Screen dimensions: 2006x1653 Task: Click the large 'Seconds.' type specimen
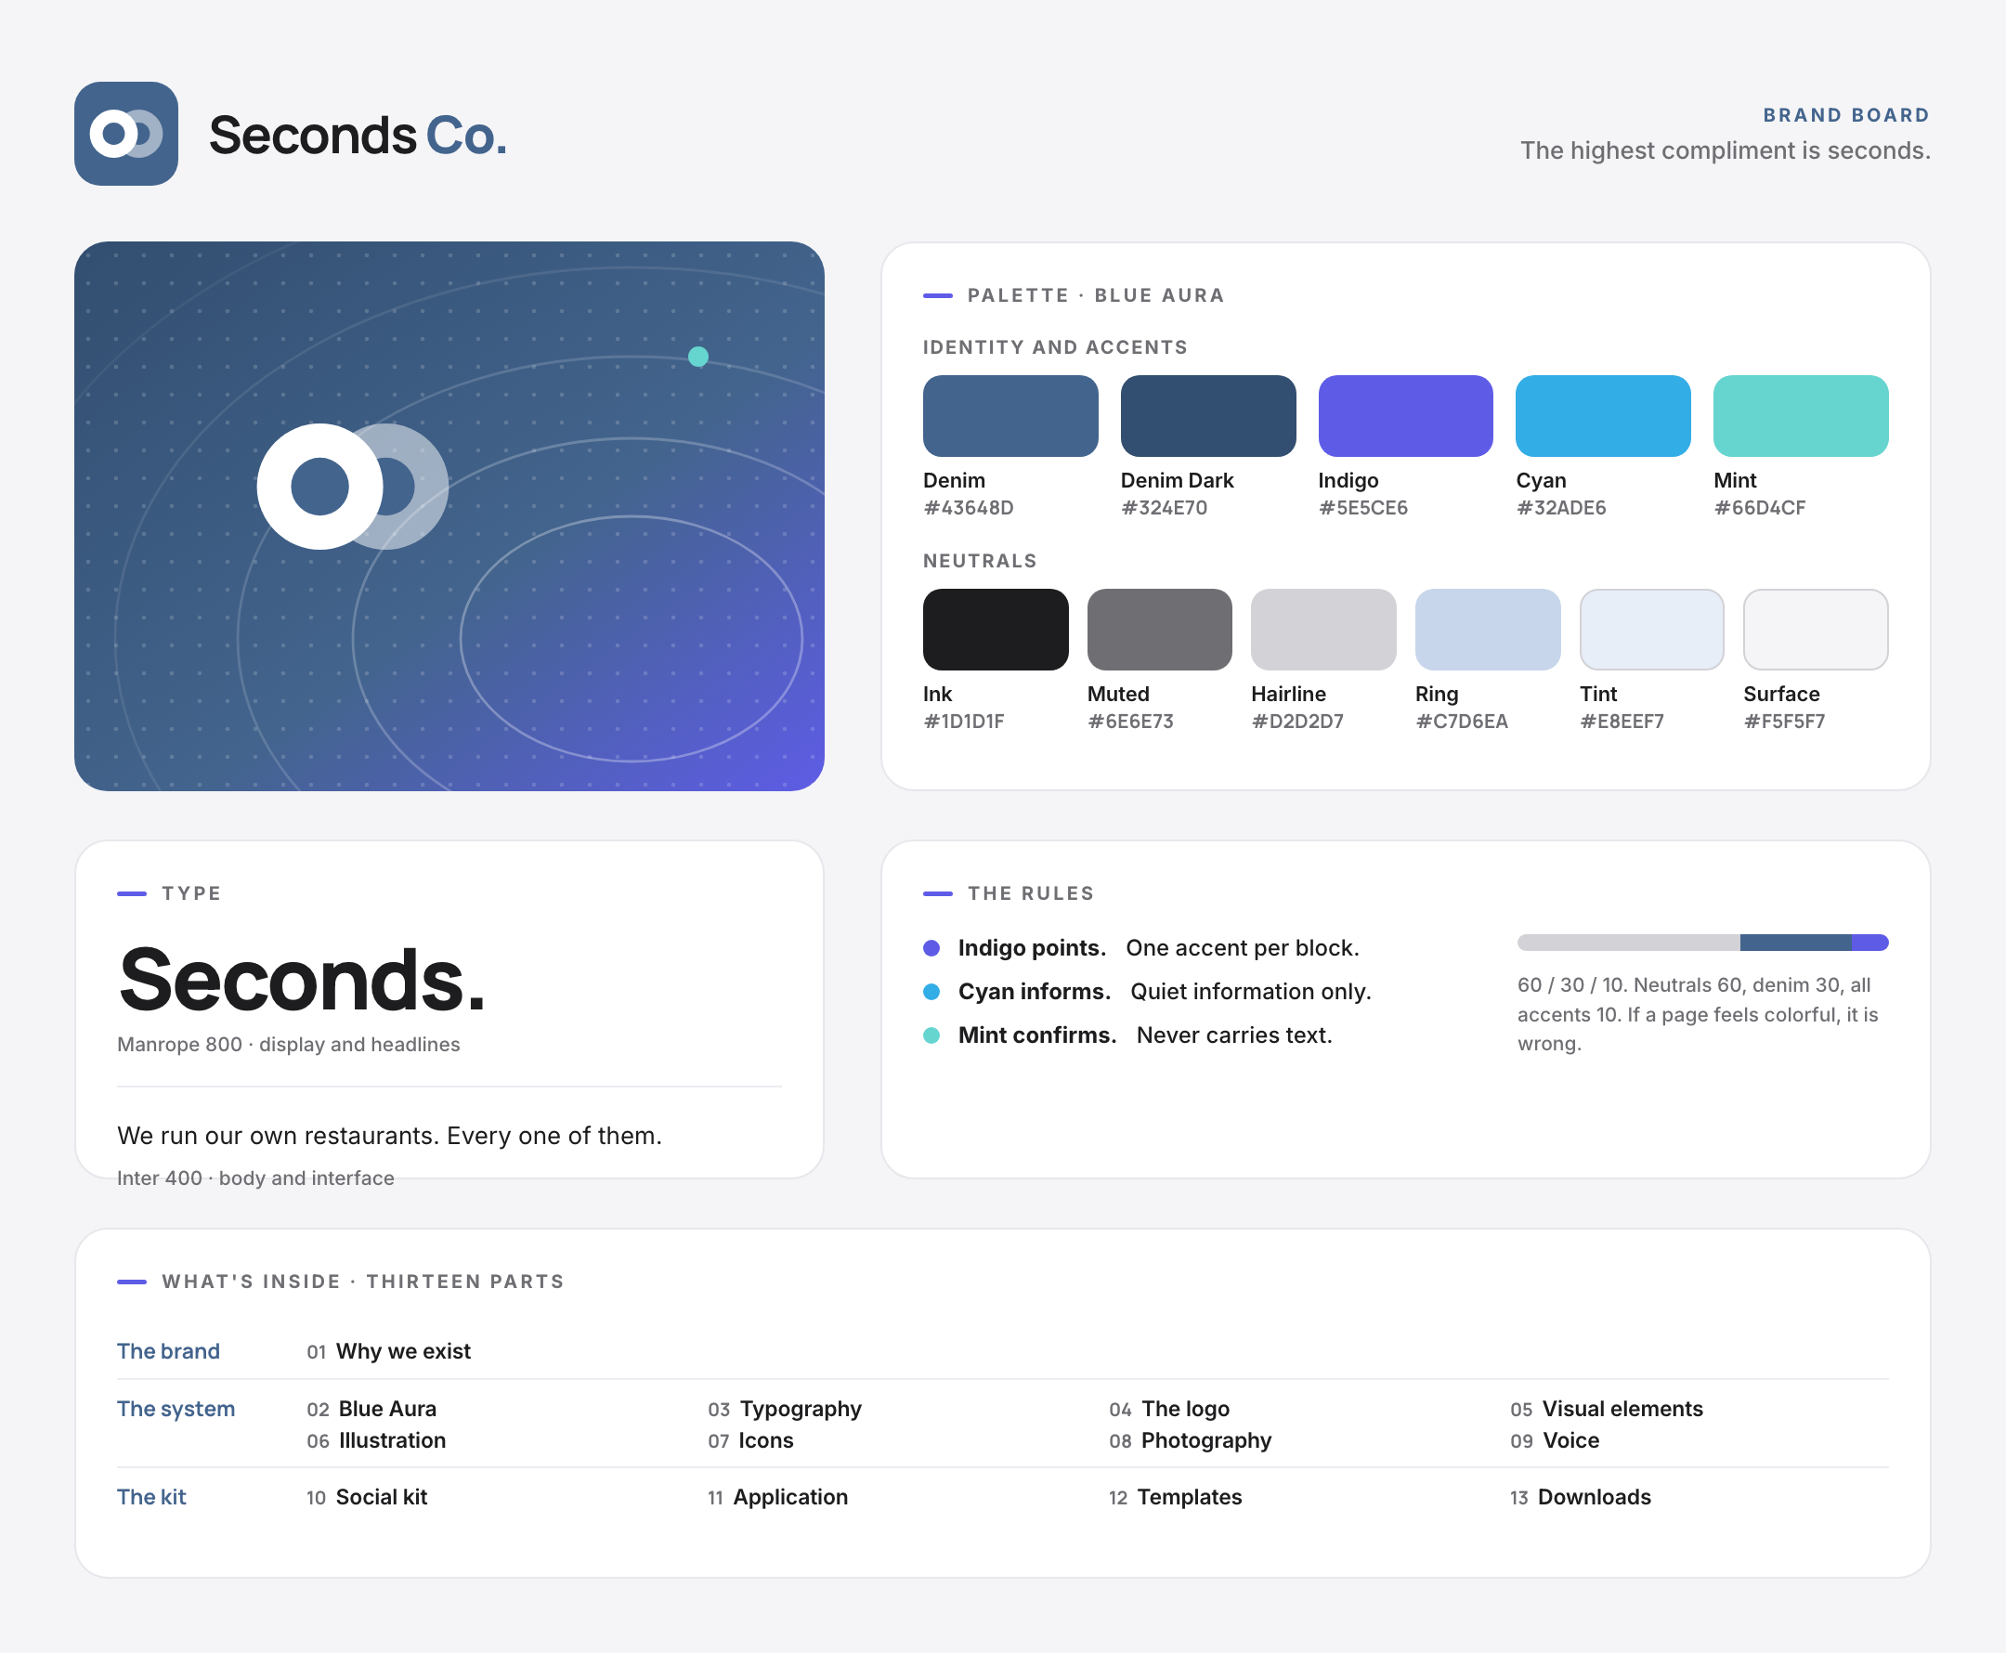tap(303, 980)
